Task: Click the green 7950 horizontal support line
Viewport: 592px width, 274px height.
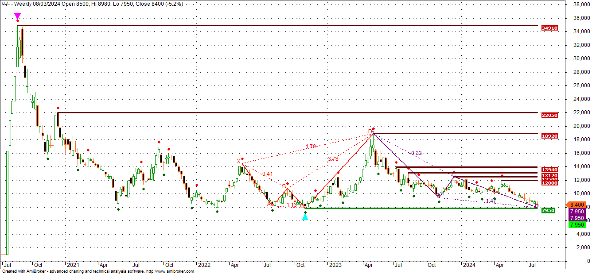Action: 421,208
